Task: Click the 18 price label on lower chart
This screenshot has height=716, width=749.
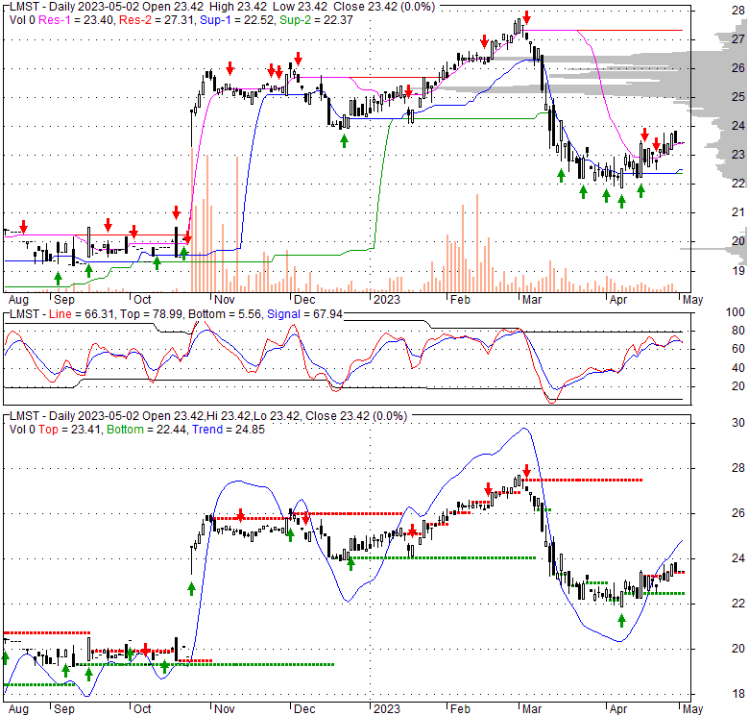Action: click(x=738, y=694)
